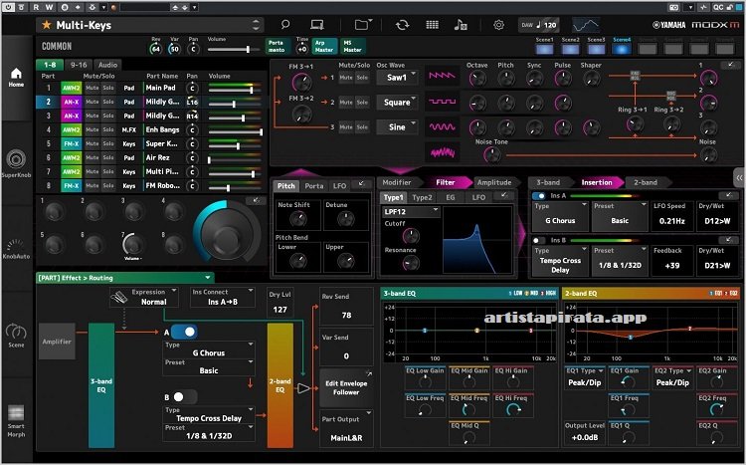Viewport: 746px width, 465px height.
Task: Open the EQ1 Type Peak/Dip dropdown
Action: pyautogui.click(x=584, y=377)
